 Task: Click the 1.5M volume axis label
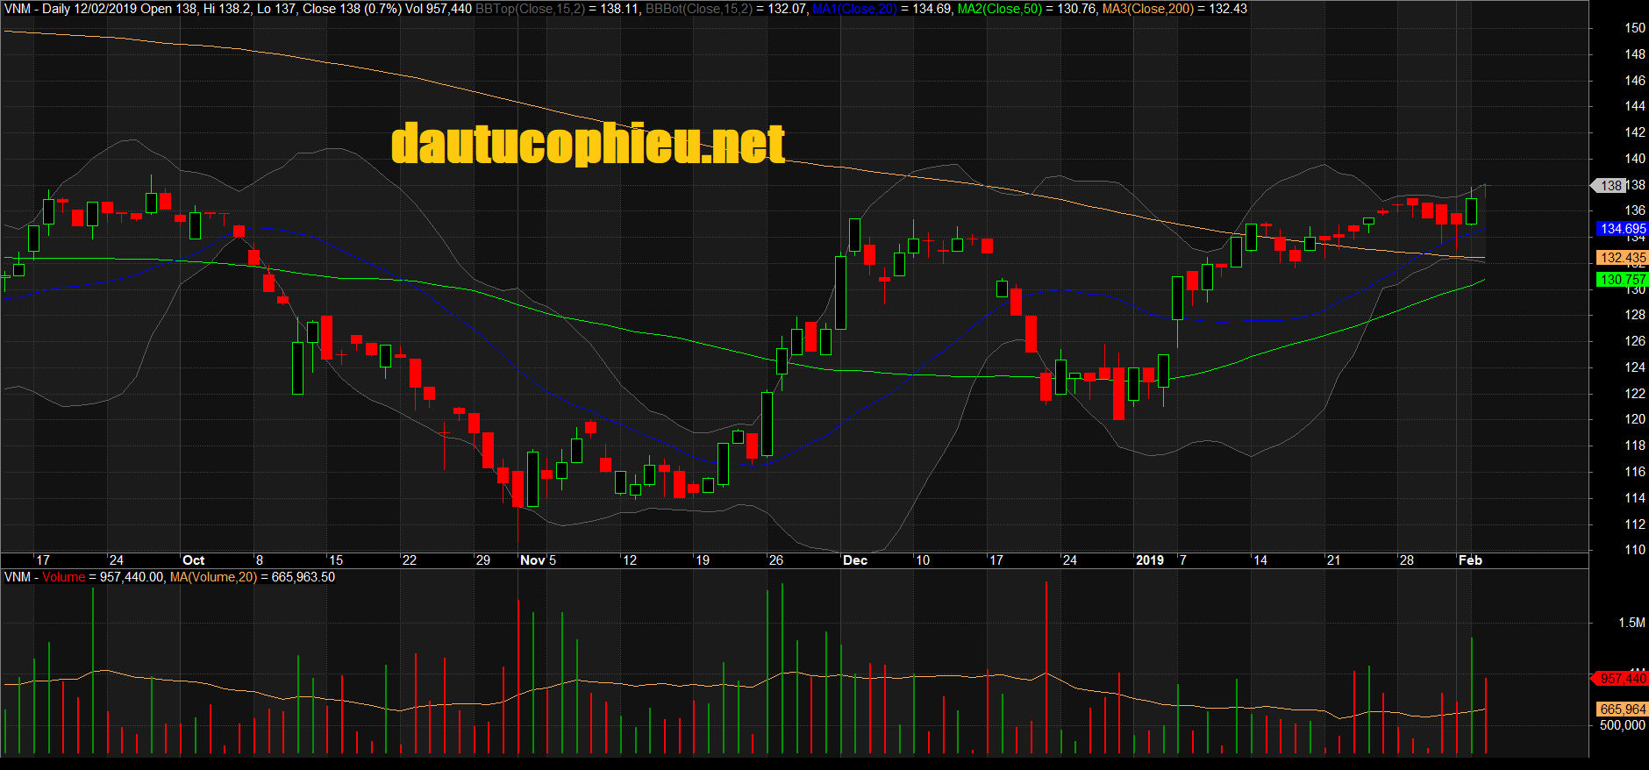pyautogui.click(x=1631, y=623)
